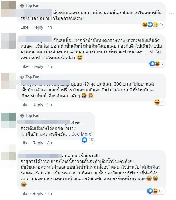Open the reactions with 47 count on the first comment
This screenshot has width=176, height=200.
tap(153, 24)
